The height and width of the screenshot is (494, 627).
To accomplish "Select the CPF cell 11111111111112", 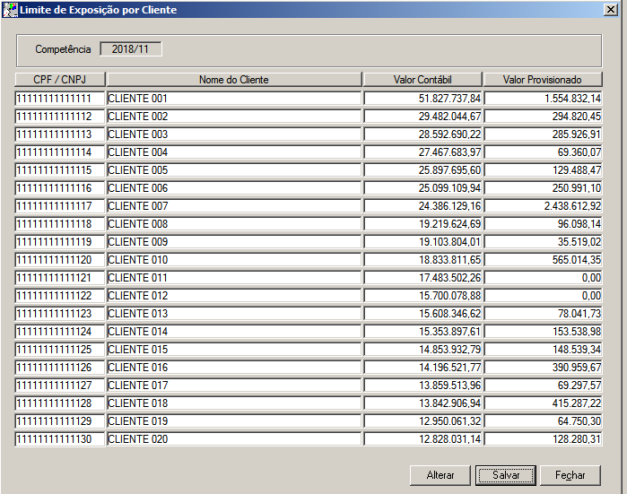I will (60, 117).
